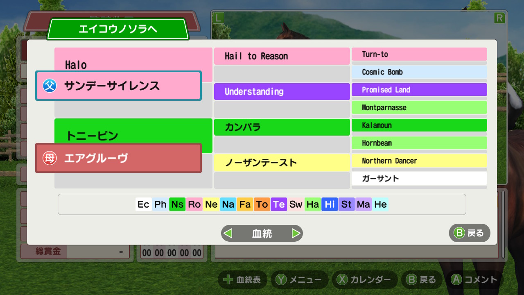
Task: Select the Hi lineage color swatch
Action: pyautogui.click(x=330, y=204)
